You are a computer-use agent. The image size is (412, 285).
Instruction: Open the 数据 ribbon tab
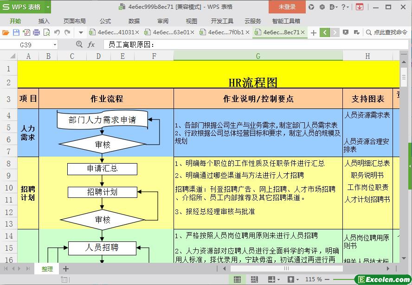pyautogui.click(x=134, y=21)
